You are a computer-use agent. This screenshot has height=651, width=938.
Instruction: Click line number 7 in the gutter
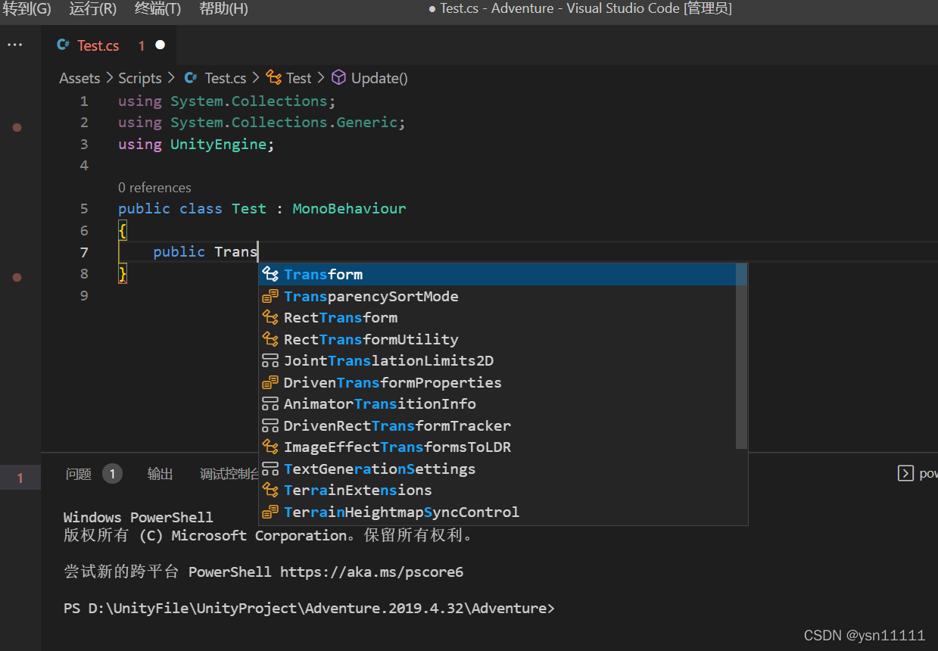83,252
